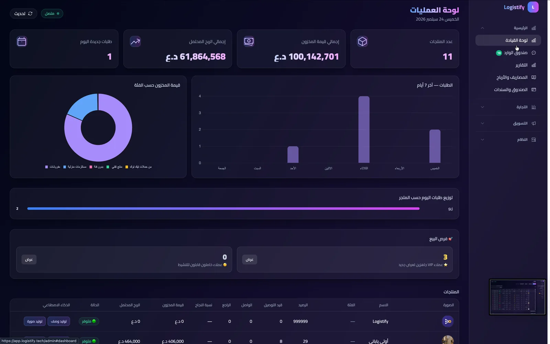This screenshot has width=550, height=344.
Task: Click the page minimap thumbnail preview
Action: (x=517, y=297)
